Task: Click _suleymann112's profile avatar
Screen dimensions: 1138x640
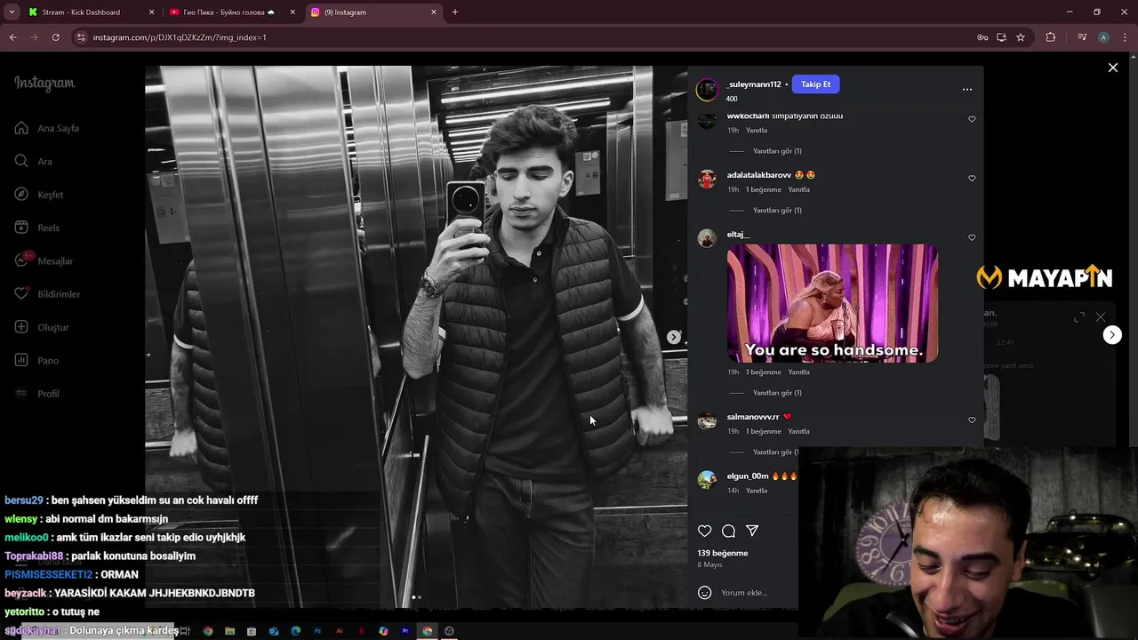Action: (x=707, y=89)
